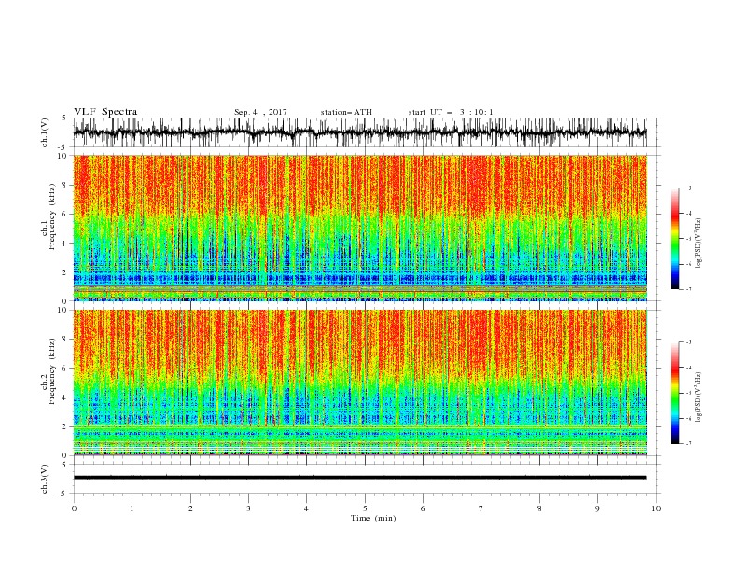Image resolution: width=739 pixels, height=571 pixels.
Task: Click the ch.2 PSD color scale bar
Action: (x=675, y=393)
